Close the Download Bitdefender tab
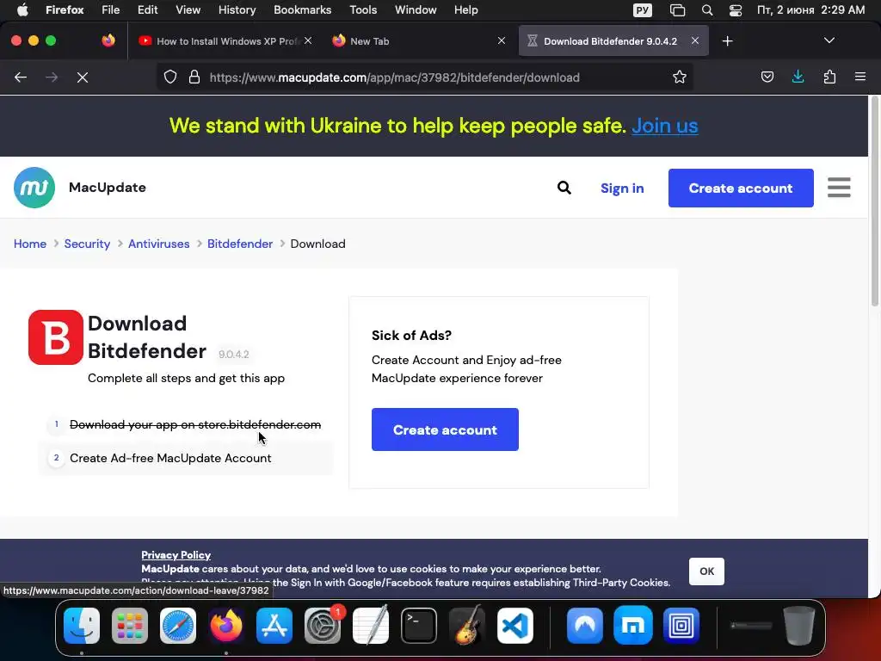Viewport: 881px width, 661px height. coord(695,40)
